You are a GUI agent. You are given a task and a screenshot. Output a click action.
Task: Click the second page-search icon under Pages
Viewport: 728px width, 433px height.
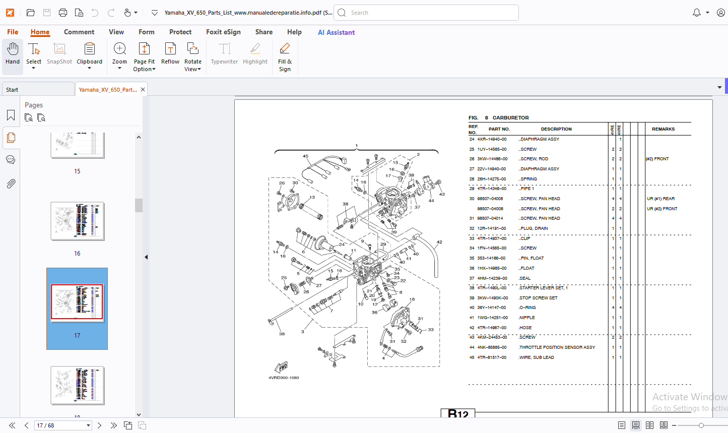coord(41,117)
